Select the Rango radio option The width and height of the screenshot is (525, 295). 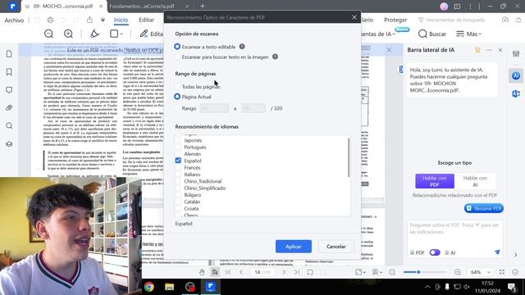pyautogui.click(x=177, y=108)
